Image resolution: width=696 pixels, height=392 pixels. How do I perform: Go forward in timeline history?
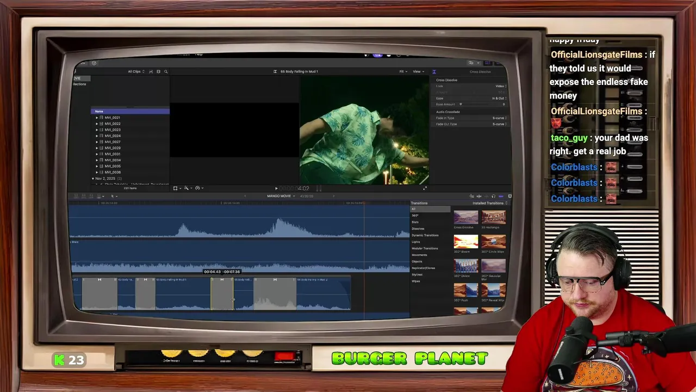[x=333, y=196]
